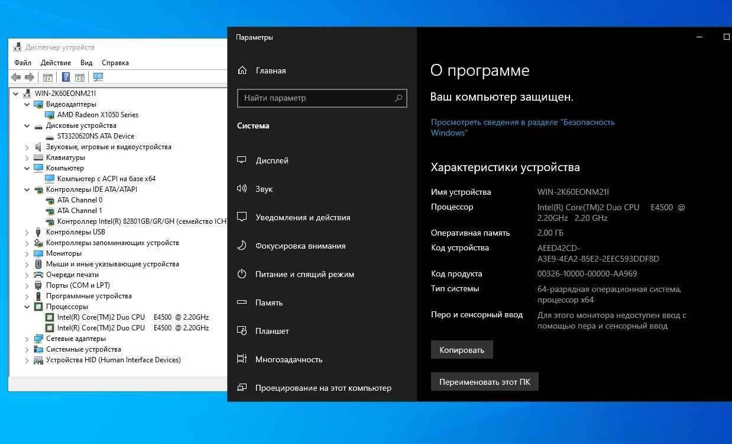Click the Видеоадаптеры display adapter icon

click(38, 104)
